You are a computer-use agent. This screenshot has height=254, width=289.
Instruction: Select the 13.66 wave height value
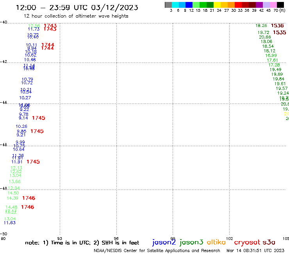14,182
